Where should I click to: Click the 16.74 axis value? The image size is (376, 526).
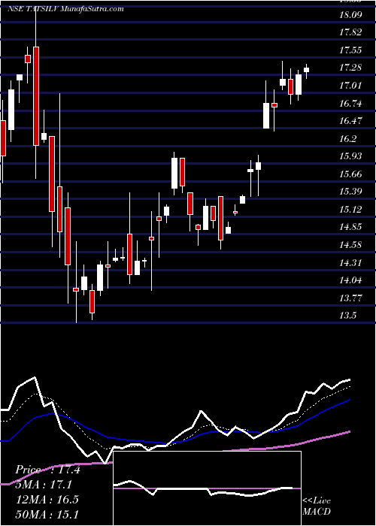click(350, 104)
